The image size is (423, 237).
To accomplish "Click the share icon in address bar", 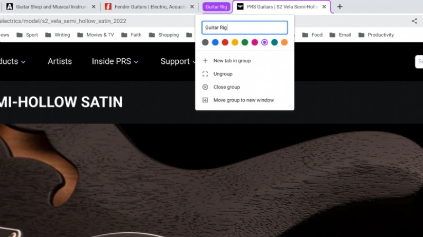I will click(x=415, y=21).
